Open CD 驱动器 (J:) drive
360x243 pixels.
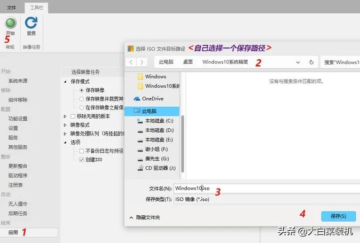click(156, 168)
